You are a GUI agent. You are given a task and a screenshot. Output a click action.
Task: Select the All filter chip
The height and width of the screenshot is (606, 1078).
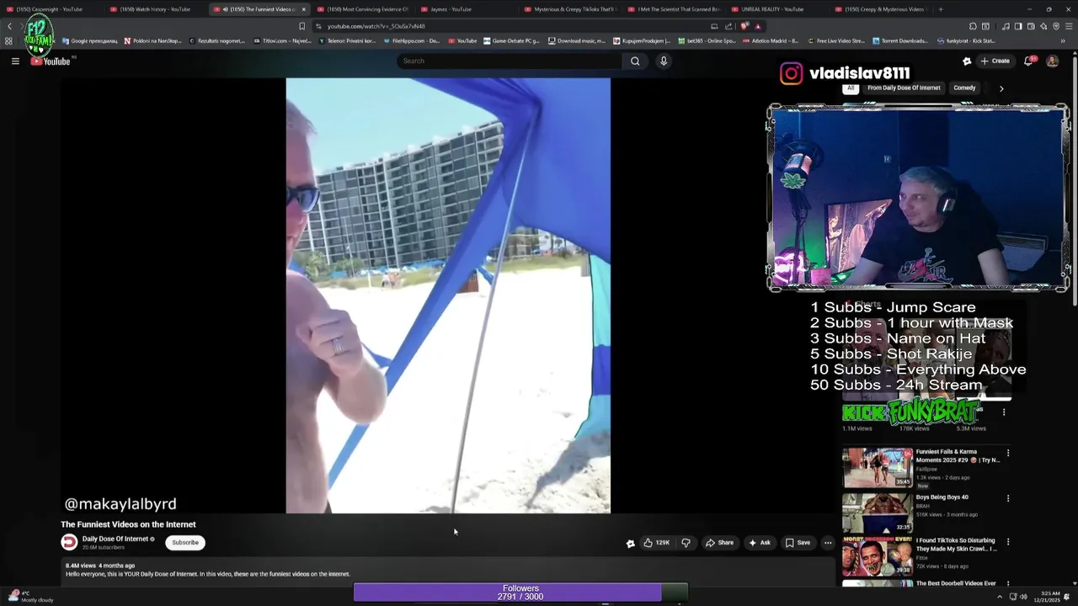(x=851, y=88)
